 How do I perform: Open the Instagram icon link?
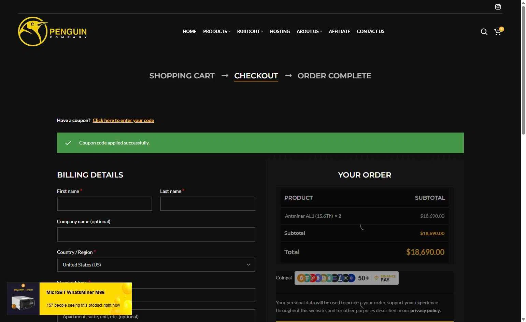tap(498, 7)
